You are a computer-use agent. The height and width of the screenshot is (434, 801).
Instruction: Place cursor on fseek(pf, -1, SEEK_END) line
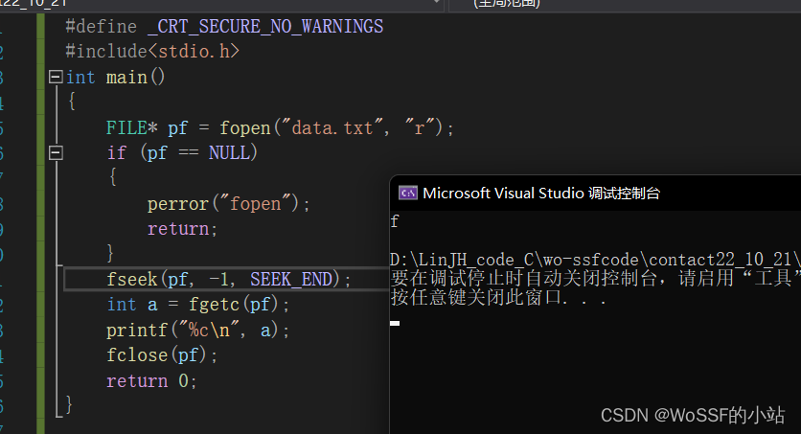pyautogui.click(x=228, y=280)
